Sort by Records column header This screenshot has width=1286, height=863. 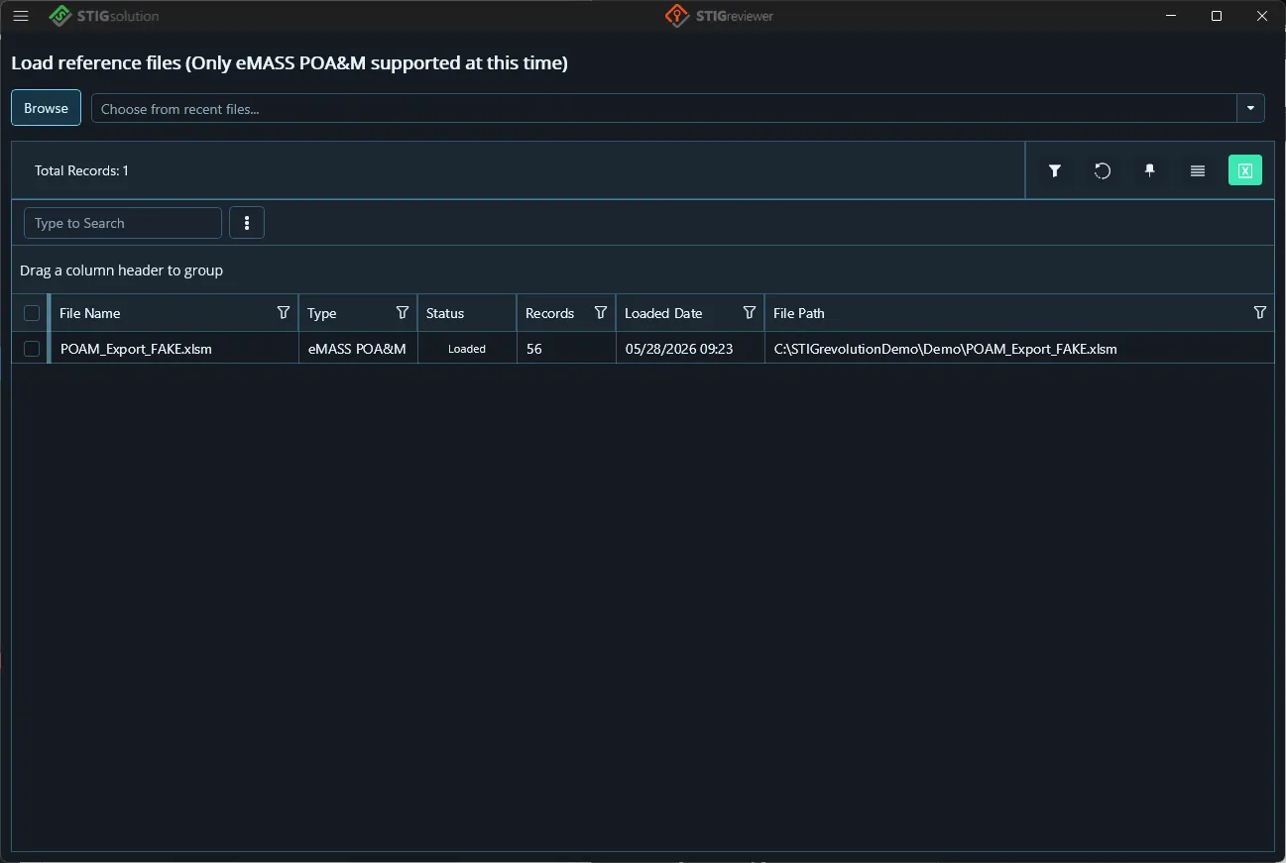(550, 313)
